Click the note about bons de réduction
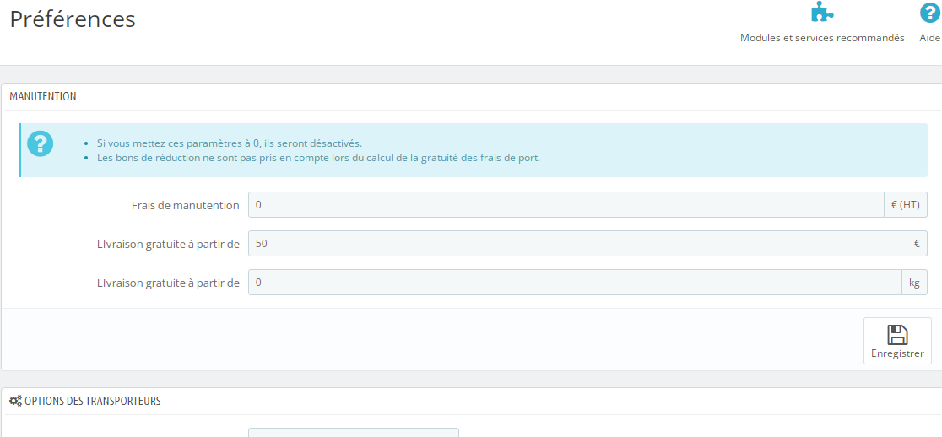 click(x=318, y=158)
